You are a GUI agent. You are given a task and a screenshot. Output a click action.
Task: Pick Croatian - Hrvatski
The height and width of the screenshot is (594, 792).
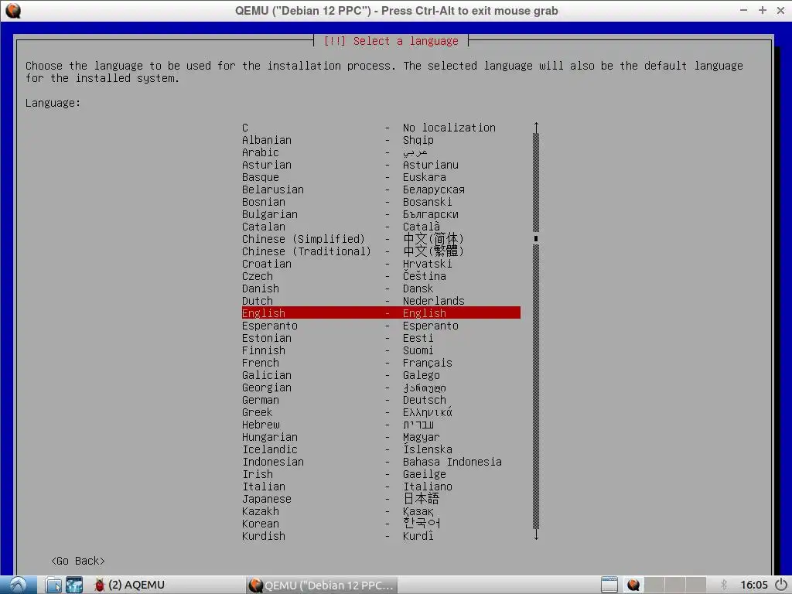point(381,264)
